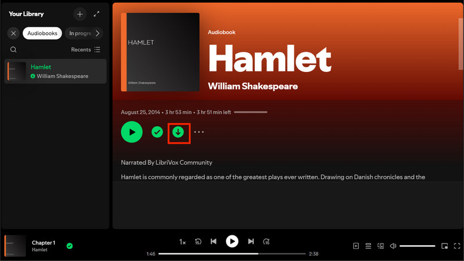Expand Your Library with the arrows icon
The width and height of the screenshot is (464, 261).
point(96,14)
